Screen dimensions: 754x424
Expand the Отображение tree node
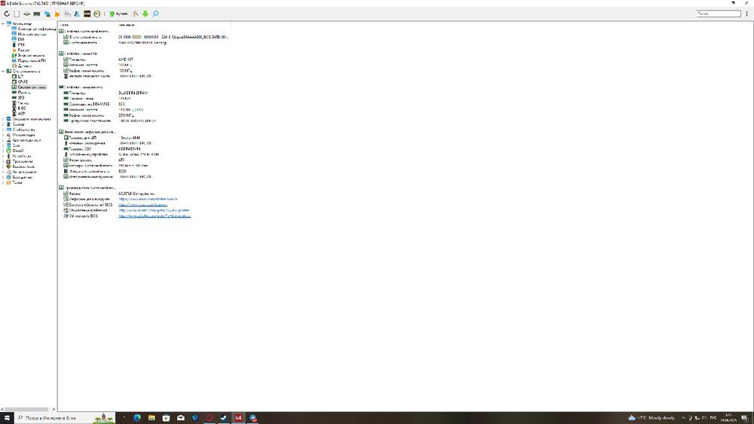point(3,130)
